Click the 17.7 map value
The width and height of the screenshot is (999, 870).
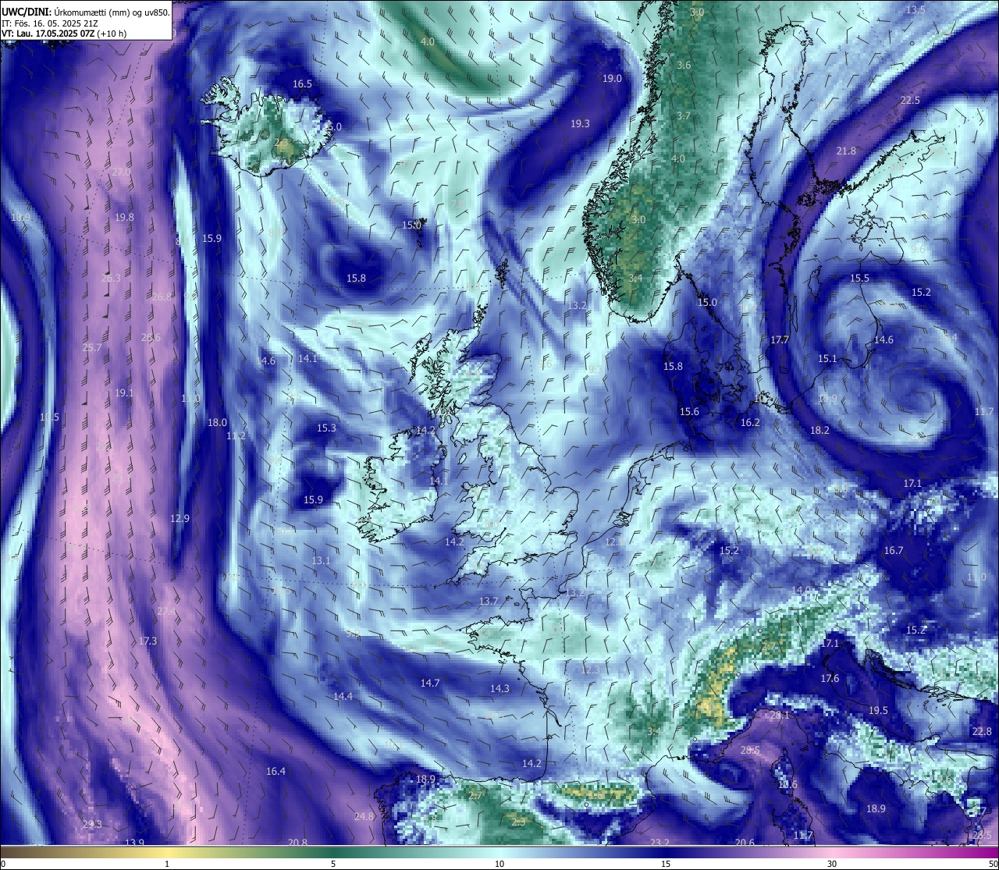pos(780,339)
